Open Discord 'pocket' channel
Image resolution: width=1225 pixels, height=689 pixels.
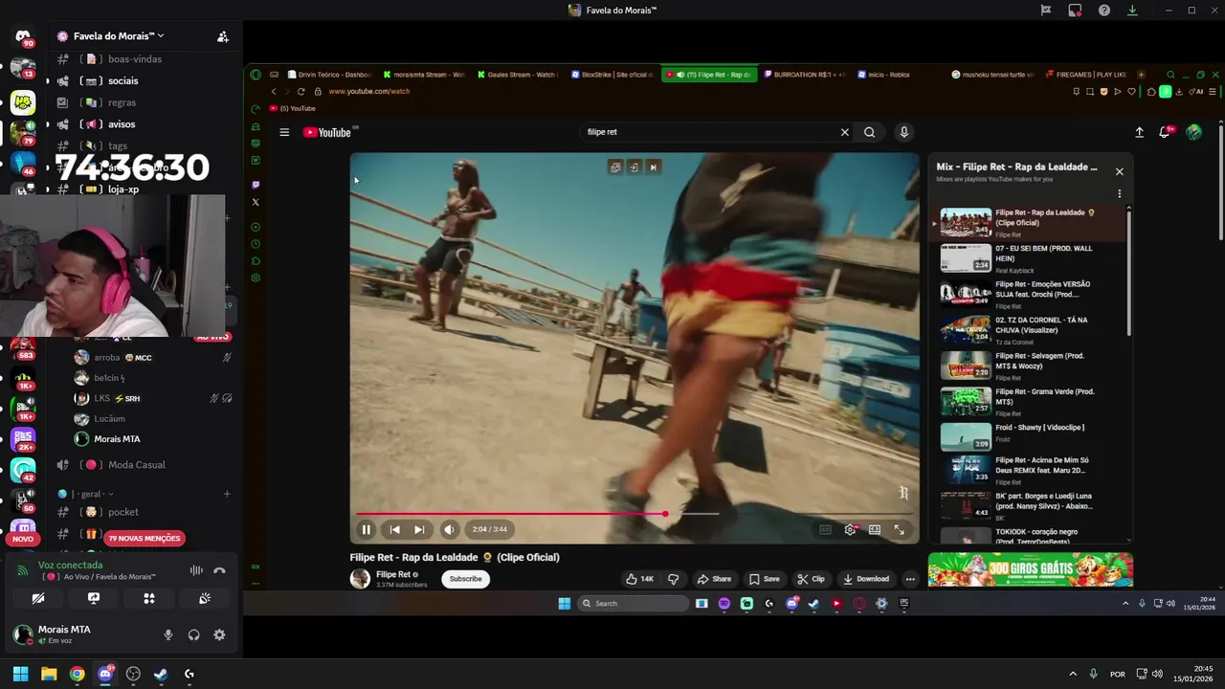(x=122, y=512)
